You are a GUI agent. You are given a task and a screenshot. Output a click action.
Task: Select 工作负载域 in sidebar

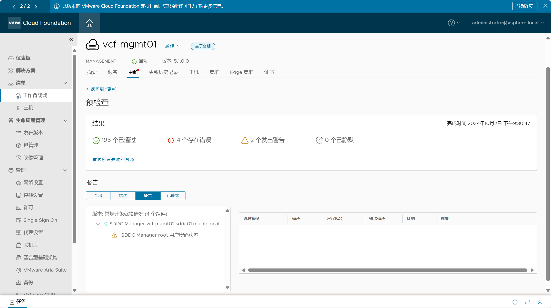point(36,95)
